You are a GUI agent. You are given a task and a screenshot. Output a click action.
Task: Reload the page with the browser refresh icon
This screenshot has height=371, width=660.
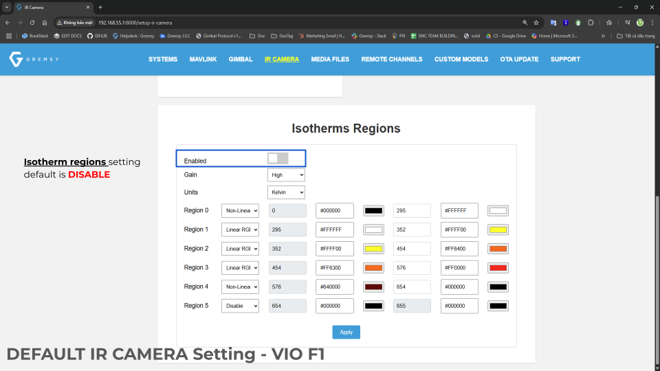click(32, 22)
